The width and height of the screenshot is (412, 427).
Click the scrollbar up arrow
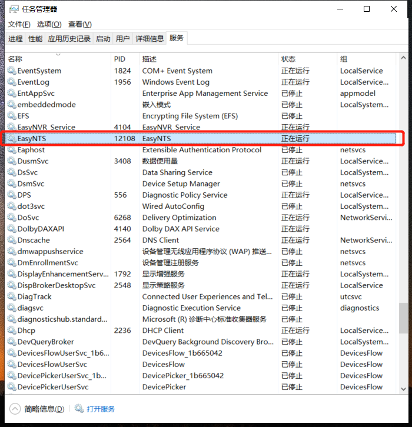click(404, 58)
